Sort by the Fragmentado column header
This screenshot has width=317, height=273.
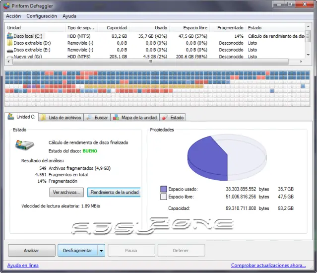coord(228,28)
